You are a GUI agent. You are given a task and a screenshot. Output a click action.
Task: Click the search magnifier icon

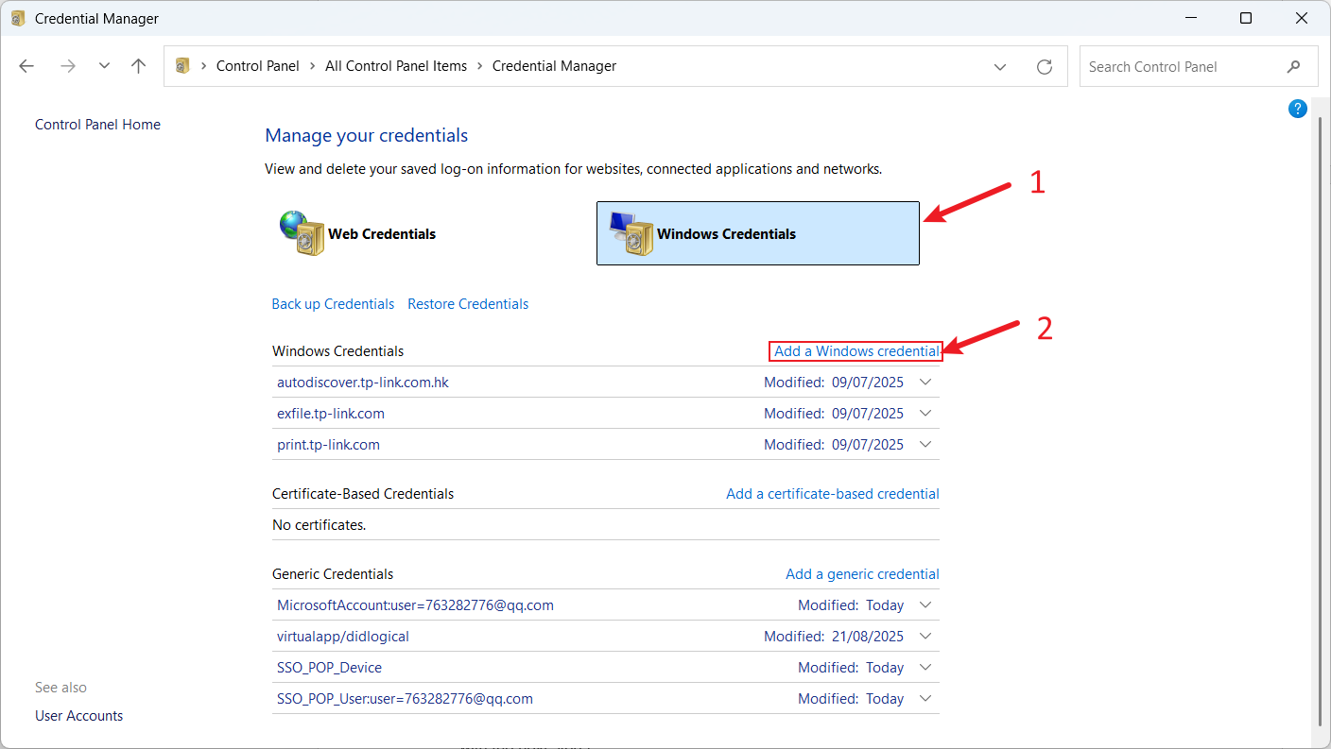point(1293,66)
